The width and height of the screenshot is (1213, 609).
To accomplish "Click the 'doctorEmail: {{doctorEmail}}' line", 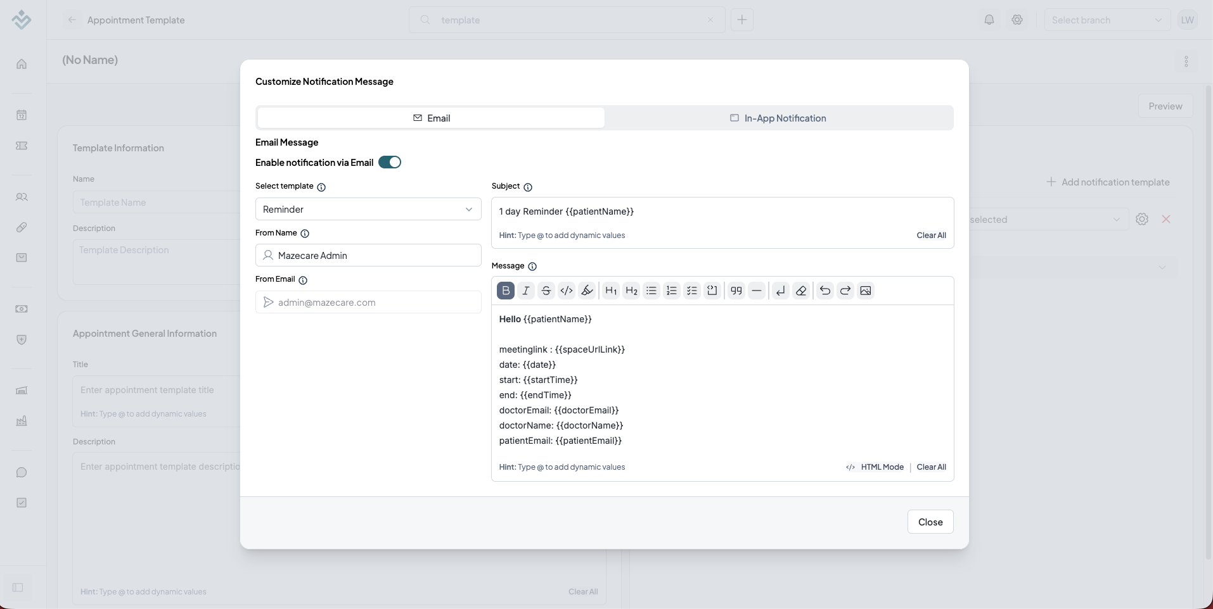I will click(559, 410).
